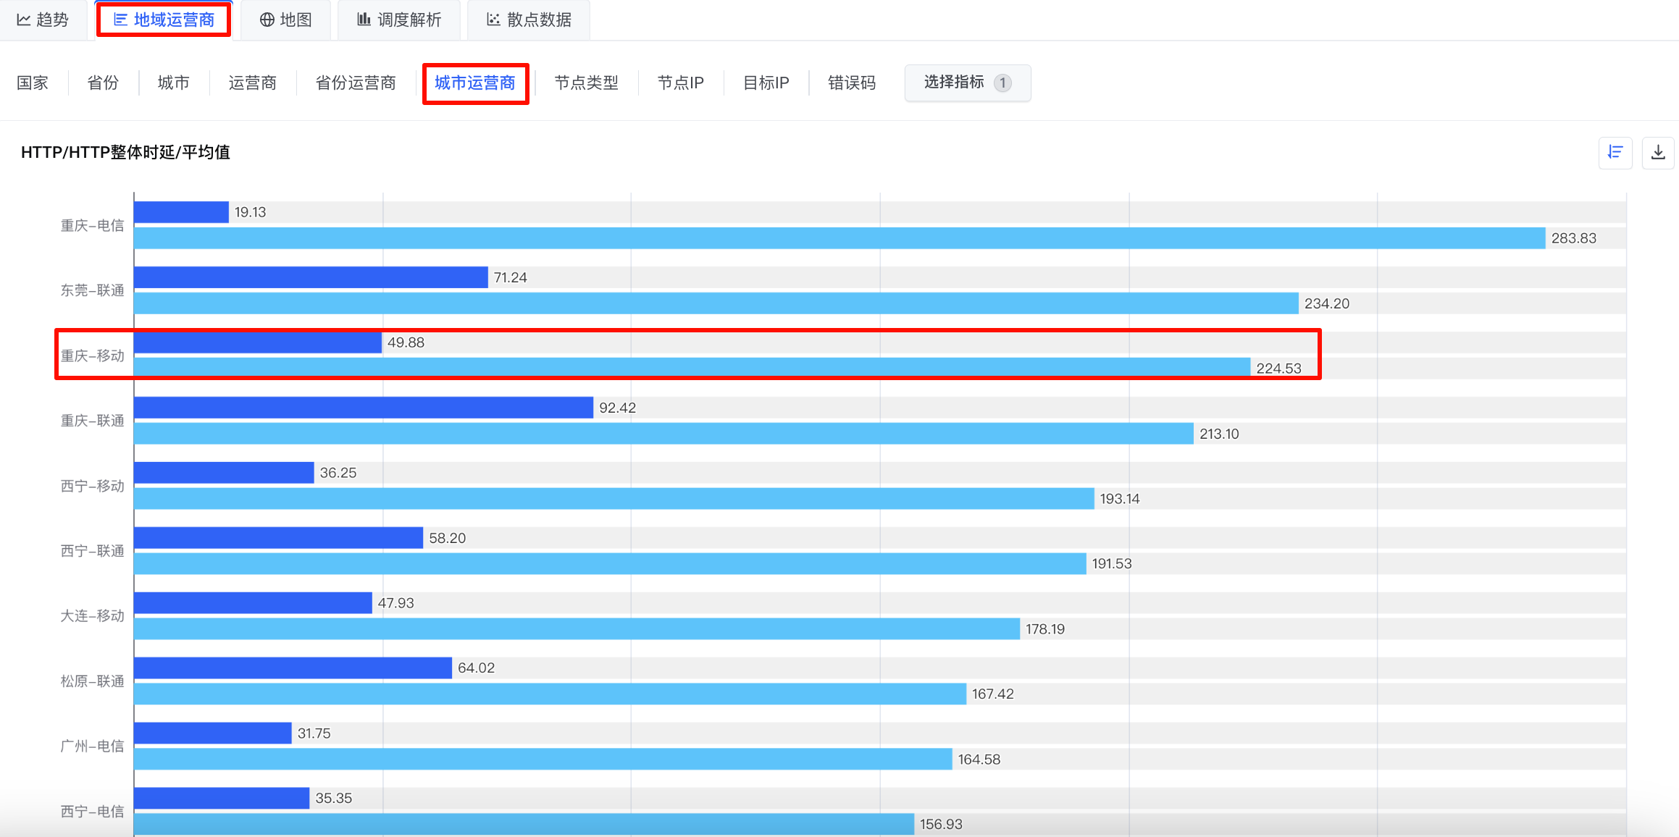The width and height of the screenshot is (1679, 837).
Task: Filter by 国家 dimension
Action: 33,83
